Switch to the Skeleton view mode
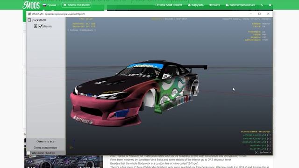This screenshot has height=168, width=299. (x=182, y=19)
